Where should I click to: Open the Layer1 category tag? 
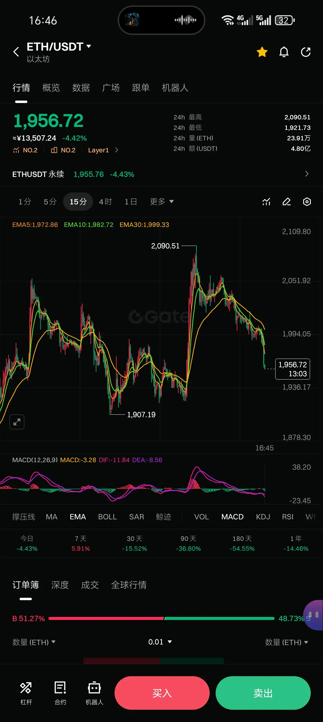point(98,150)
